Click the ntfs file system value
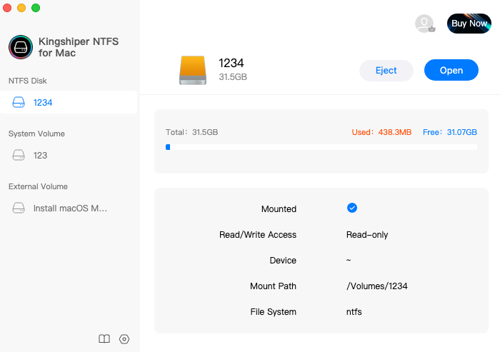Screen dimensions: 500x352 354,312
